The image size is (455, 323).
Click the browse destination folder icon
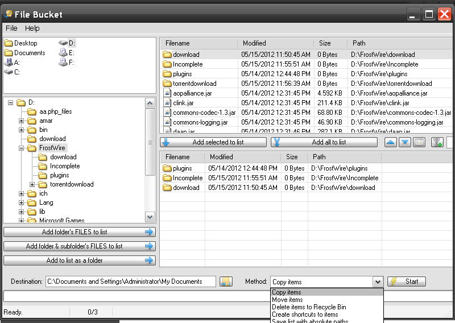[226, 281]
